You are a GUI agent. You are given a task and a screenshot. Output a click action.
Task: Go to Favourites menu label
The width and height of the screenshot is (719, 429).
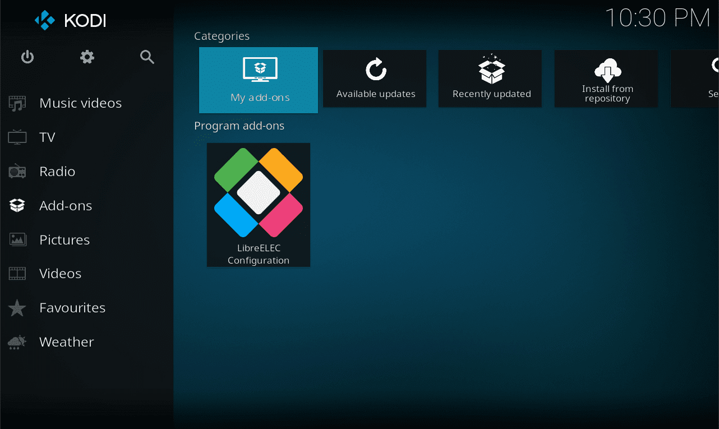pyautogui.click(x=72, y=308)
